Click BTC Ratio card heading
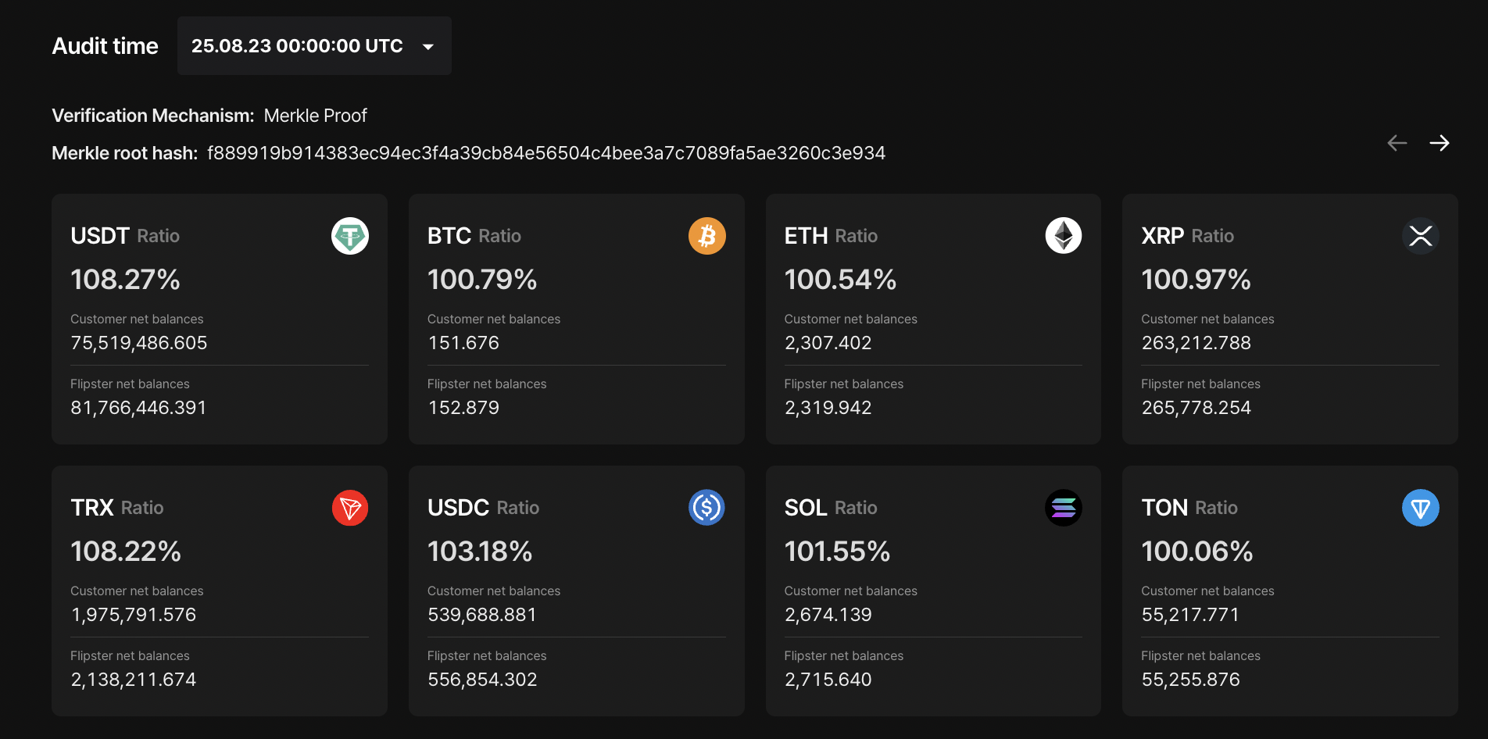The width and height of the screenshot is (1488, 739). point(474,236)
